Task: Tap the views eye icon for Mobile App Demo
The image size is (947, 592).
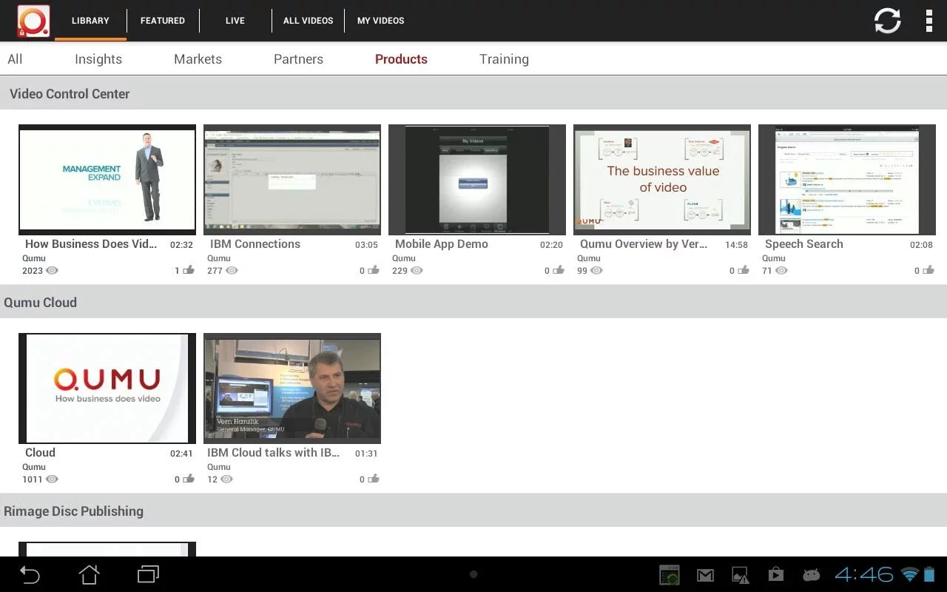Action: (417, 271)
